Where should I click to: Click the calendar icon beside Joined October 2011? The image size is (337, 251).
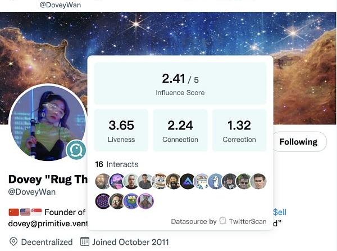tap(85, 242)
